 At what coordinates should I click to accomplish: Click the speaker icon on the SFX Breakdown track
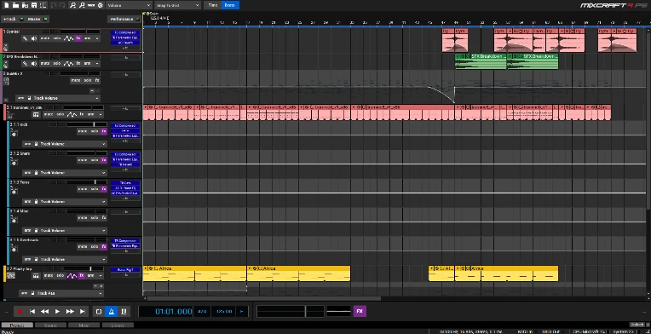(x=33, y=64)
